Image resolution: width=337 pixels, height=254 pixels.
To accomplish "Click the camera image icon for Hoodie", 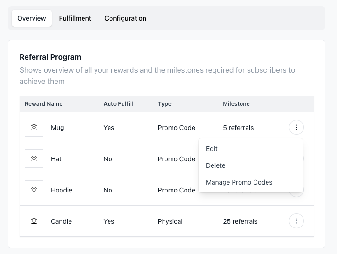I will (x=34, y=190).
